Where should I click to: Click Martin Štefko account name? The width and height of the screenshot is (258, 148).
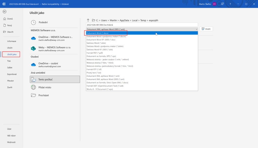pos(205,4)
